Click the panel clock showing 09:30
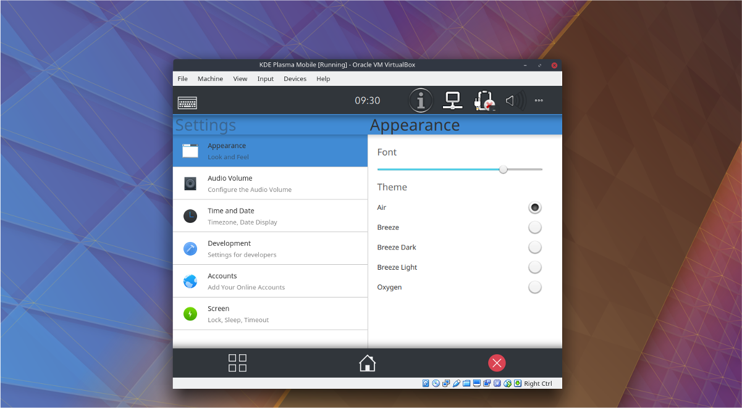This screenshot has height=408, width=742. [367, 101]
